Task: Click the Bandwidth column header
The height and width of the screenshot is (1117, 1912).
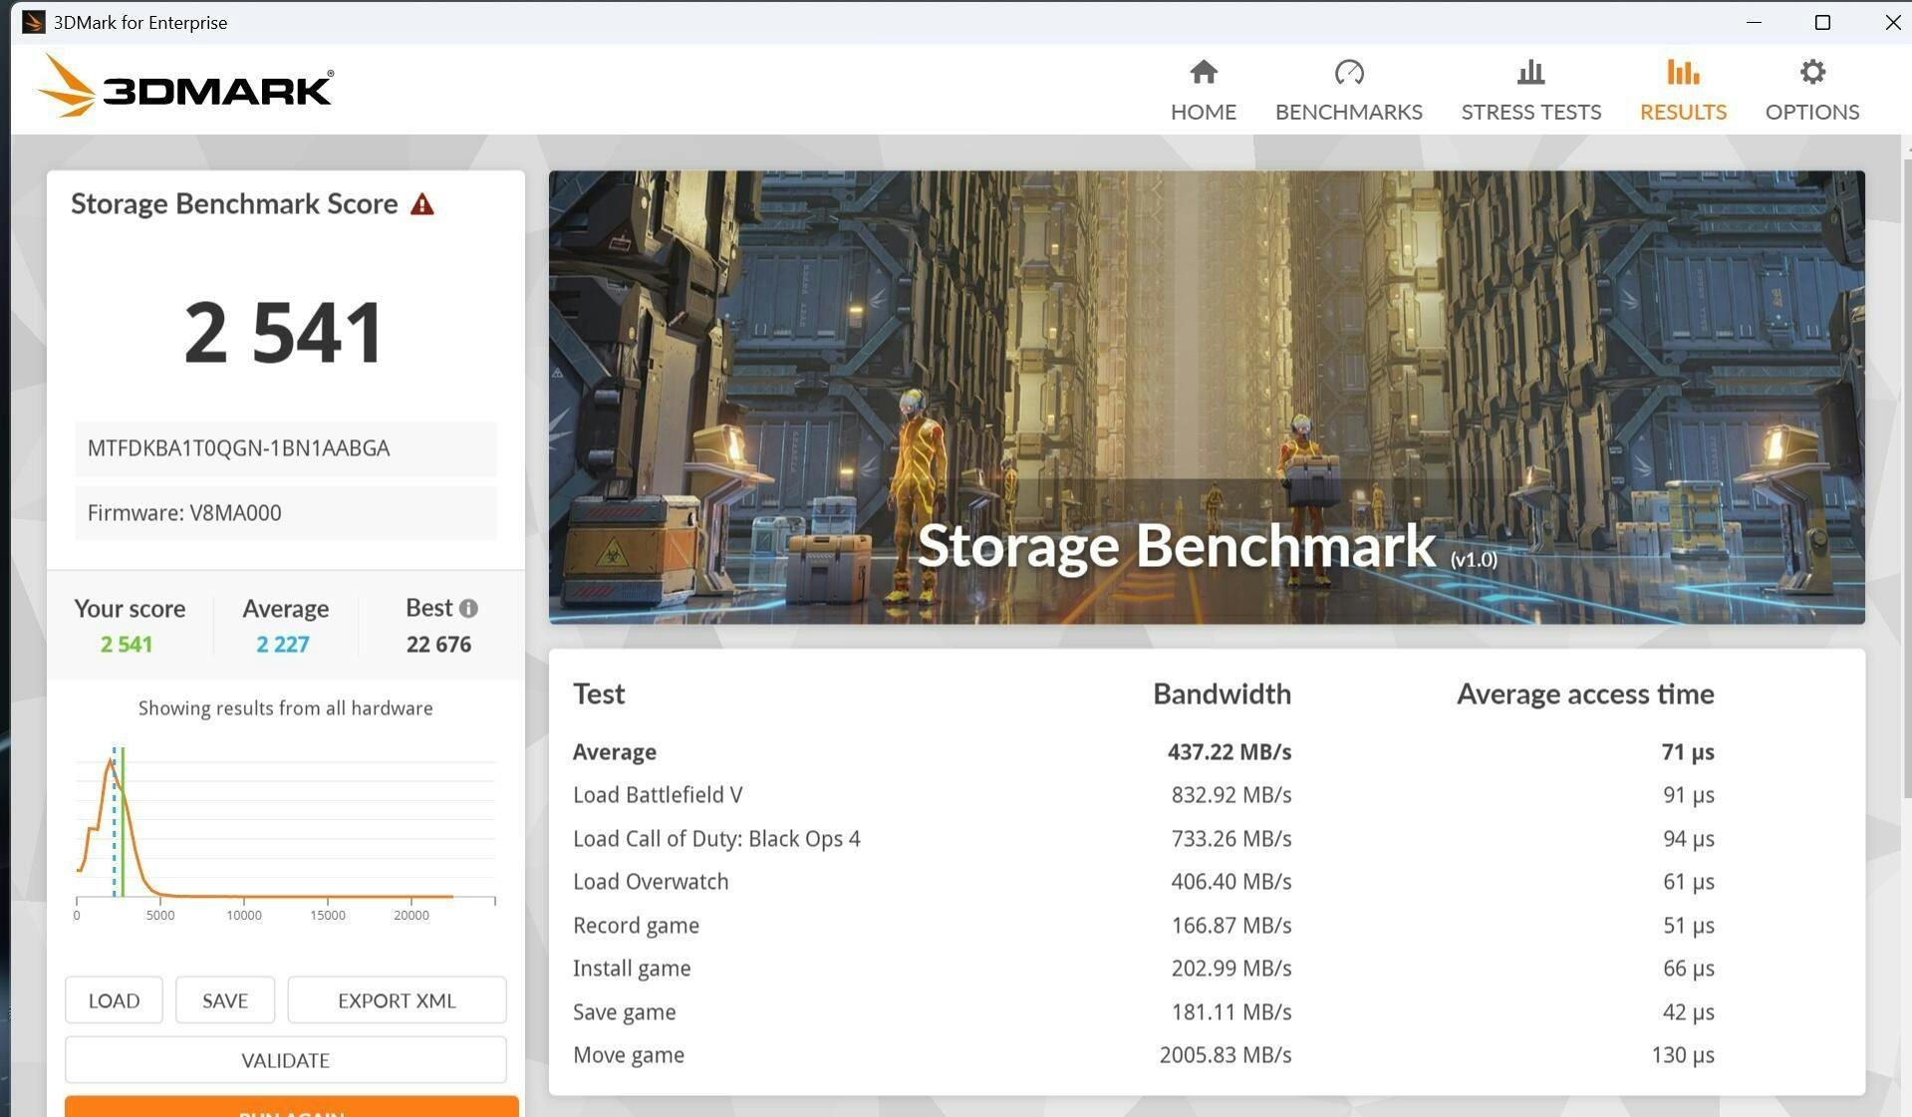Action: [1222, 695]
